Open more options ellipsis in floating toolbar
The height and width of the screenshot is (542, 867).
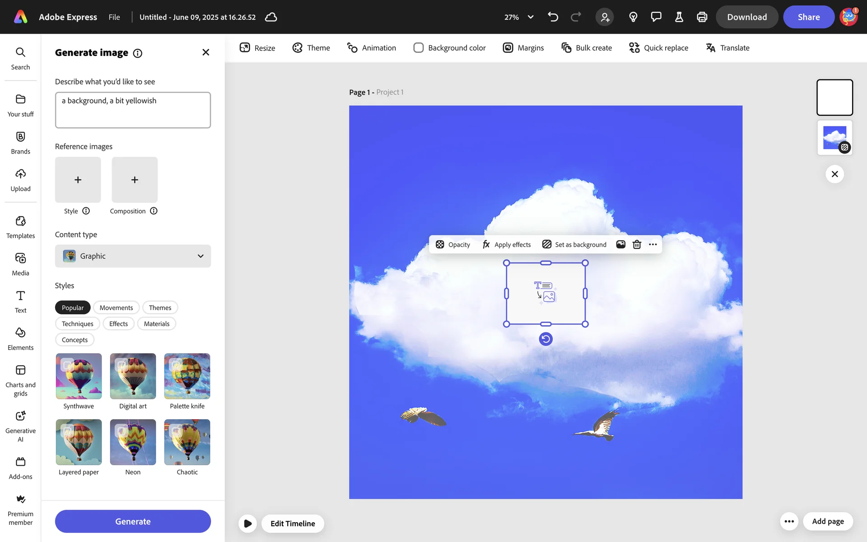(x=653, y=244)
